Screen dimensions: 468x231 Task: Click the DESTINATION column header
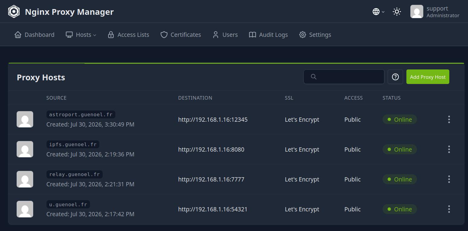(195, 98)
